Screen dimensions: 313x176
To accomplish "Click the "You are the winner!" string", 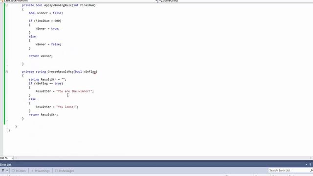I will (x=74, y=91).
